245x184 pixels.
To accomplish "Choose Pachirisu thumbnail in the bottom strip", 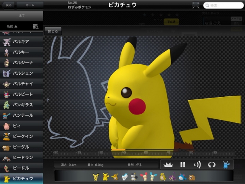I will point(124,176).
